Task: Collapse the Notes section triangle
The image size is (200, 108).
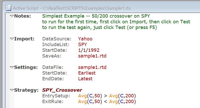Action: click(x=12, y=16)
